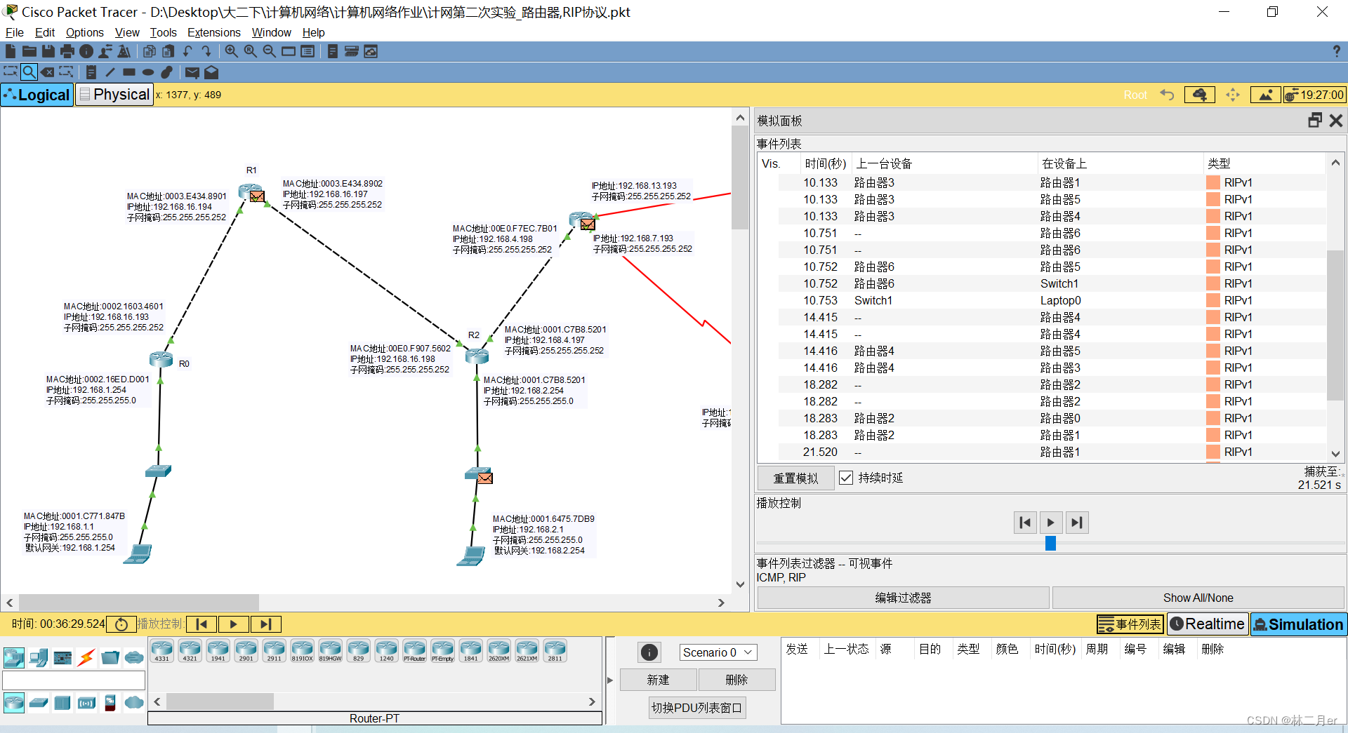The width and height of the screenshot is (1348, 733).
Task: Create a new file via toolbar icon
Action: pyautogui.click(x=11, y=51)
